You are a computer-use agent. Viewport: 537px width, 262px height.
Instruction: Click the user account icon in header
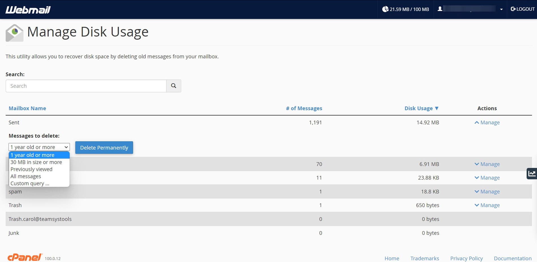coord(440,9)
